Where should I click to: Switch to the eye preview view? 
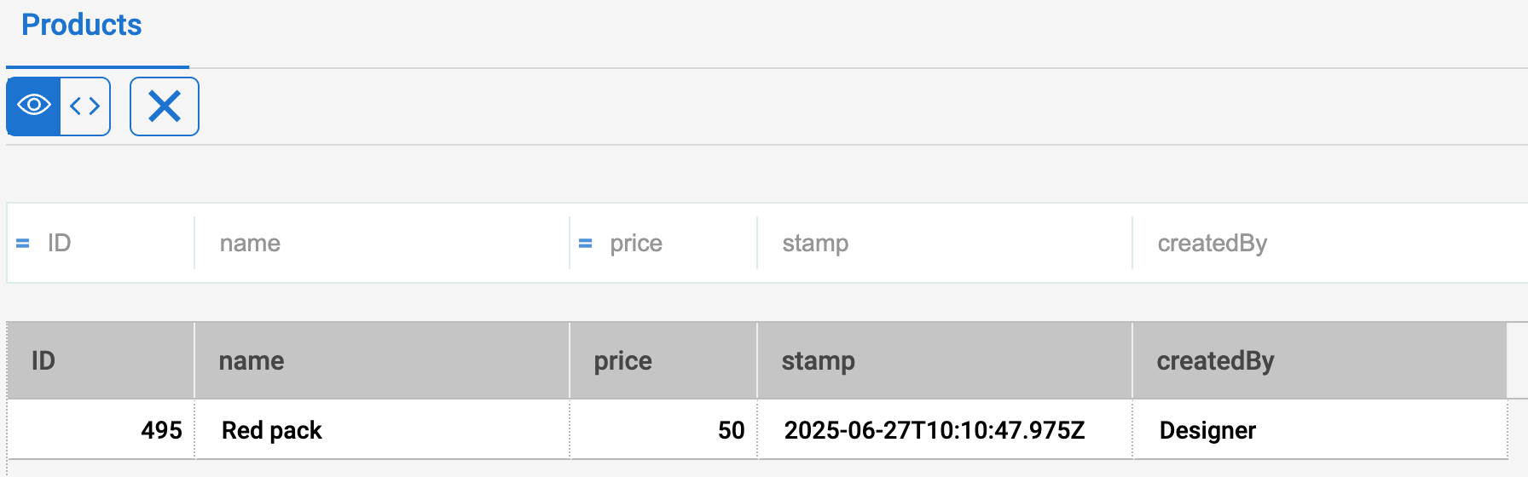34,106
